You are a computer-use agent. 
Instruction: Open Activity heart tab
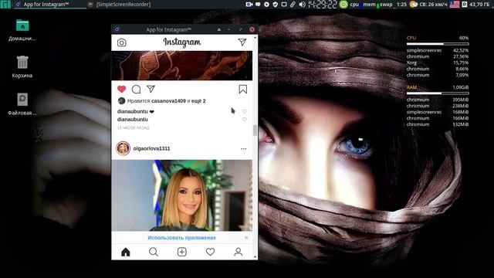coord(210,252)
